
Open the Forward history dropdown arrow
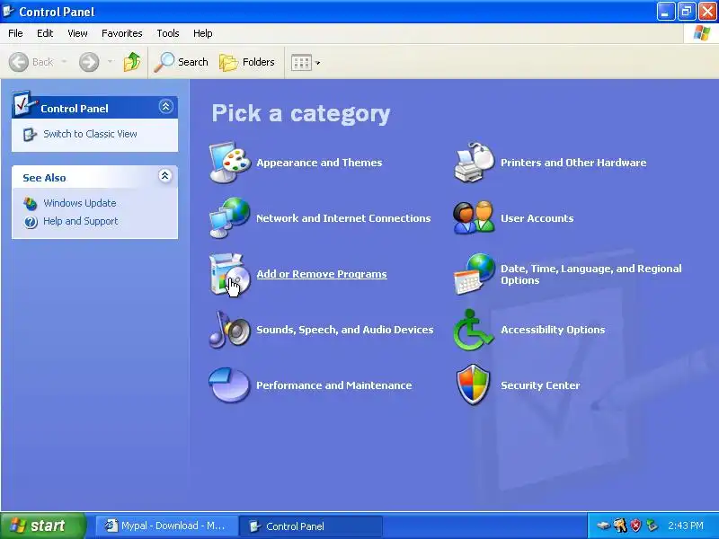pos(110,61)
